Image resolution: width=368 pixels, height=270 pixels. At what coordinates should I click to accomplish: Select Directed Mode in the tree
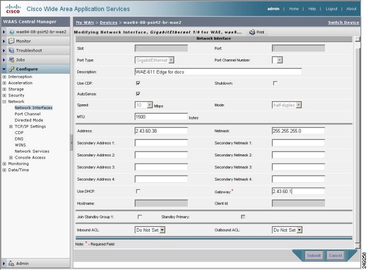point(29,120)
